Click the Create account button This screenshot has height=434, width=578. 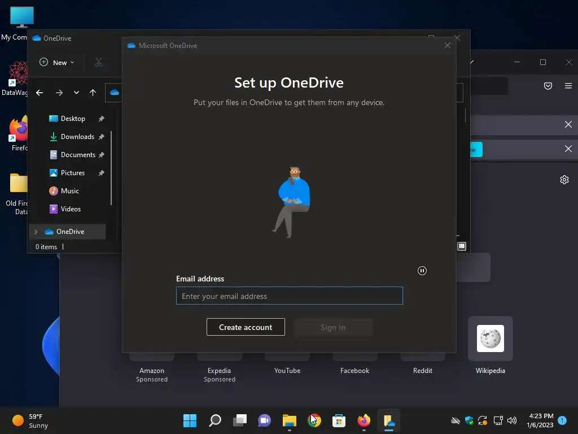(x=246, y=327)
